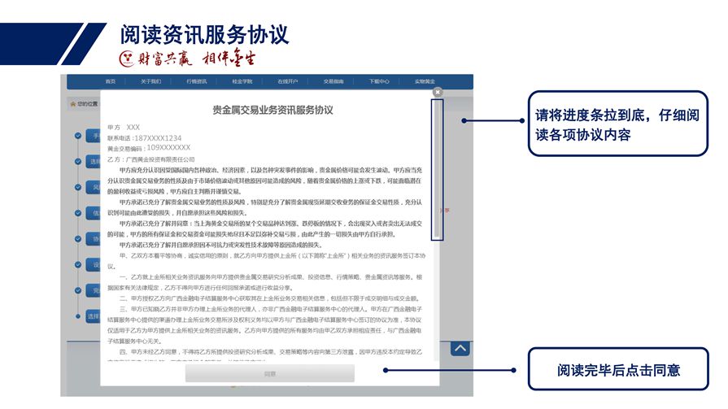Click the back-to-top arrow button

(x=460, y=349)
